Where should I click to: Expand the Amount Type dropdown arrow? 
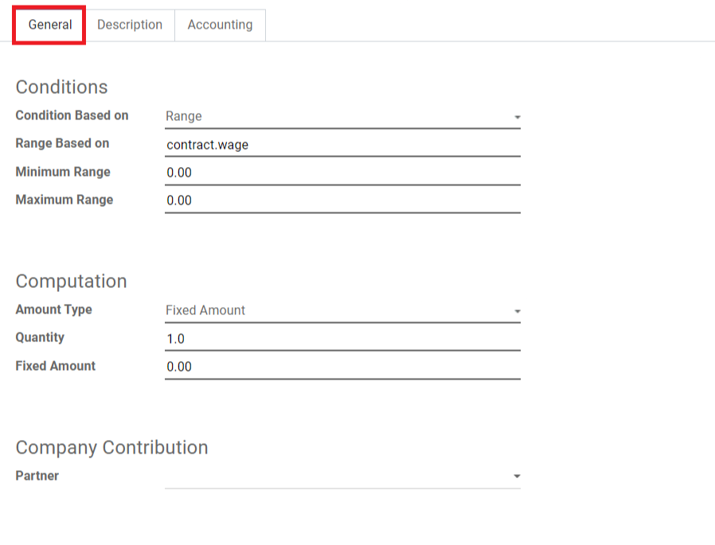[517, 311]
